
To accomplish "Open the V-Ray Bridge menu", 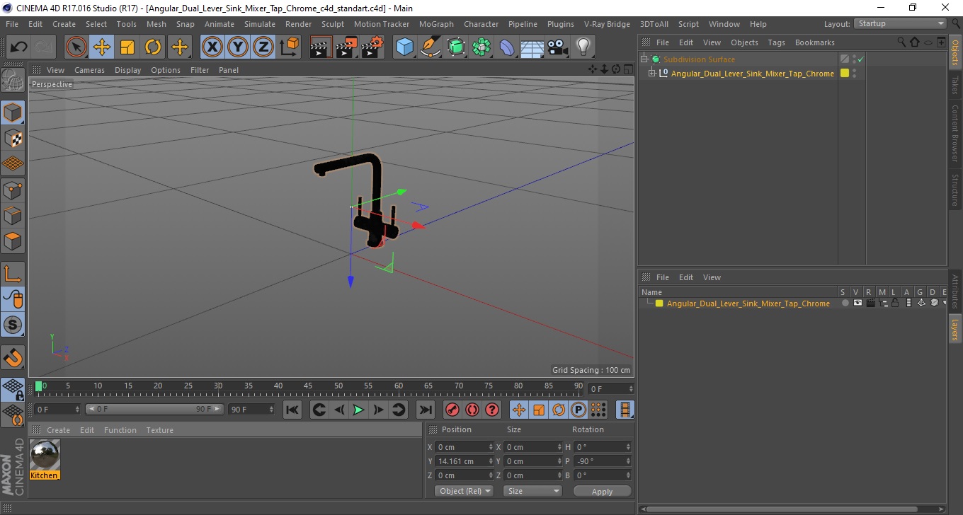I will (607, 24).
